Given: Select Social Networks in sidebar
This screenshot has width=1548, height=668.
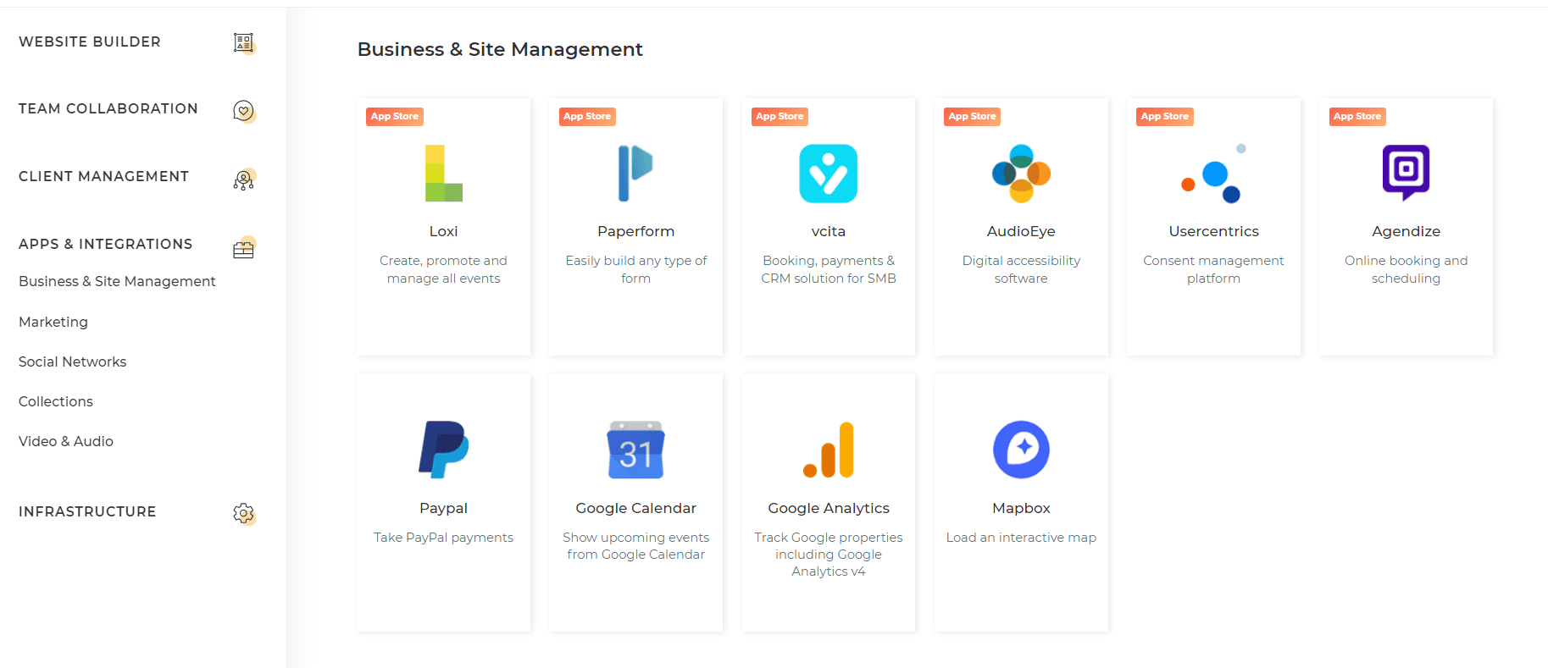Looking at the screenshot, I should click(x=73, y=362).
